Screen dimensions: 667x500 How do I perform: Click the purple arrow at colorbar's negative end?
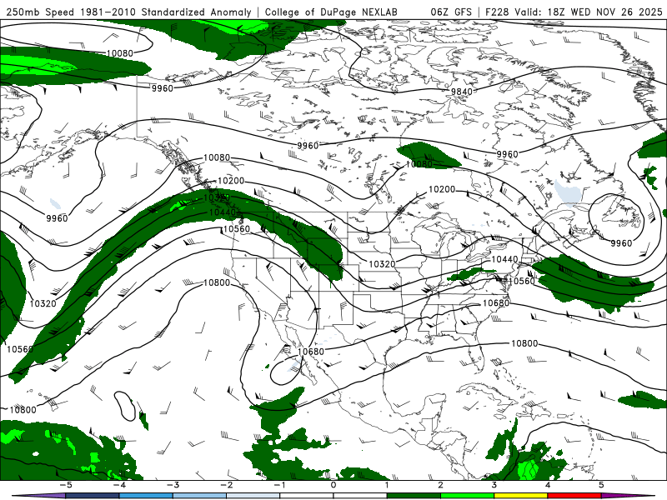point(42,496)
